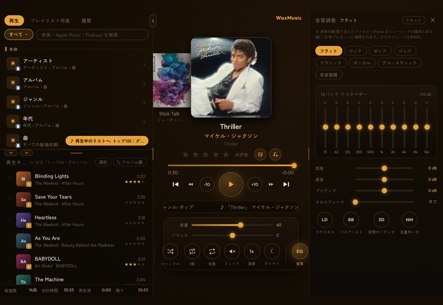The width and height of the screenshot is (443, 305).
Task: Jump back 10 seconds
Action: coord(207,184)
